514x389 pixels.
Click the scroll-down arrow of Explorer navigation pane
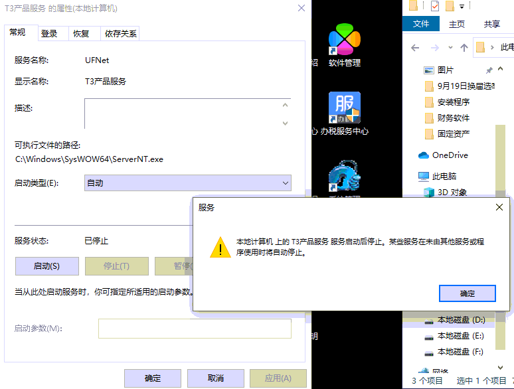click(x=500, y=368)
